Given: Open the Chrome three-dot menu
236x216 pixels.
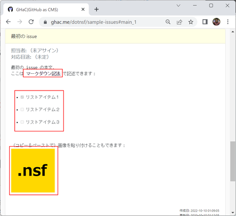Looking at the screenshot, I should pos(228,22).
